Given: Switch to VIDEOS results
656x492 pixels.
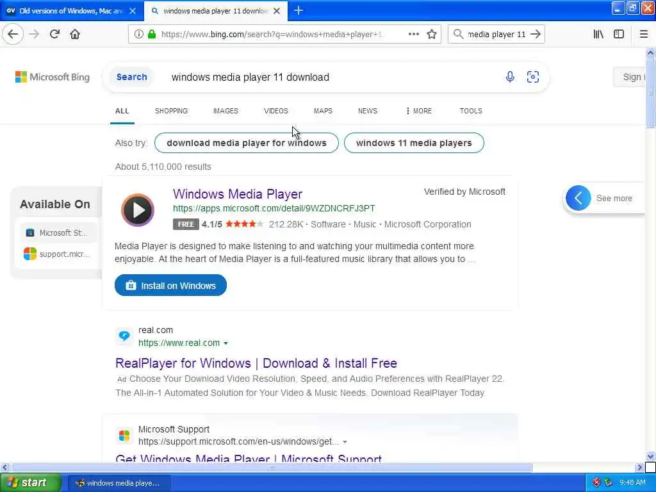Looking at the screenshot, I should 275,111.
